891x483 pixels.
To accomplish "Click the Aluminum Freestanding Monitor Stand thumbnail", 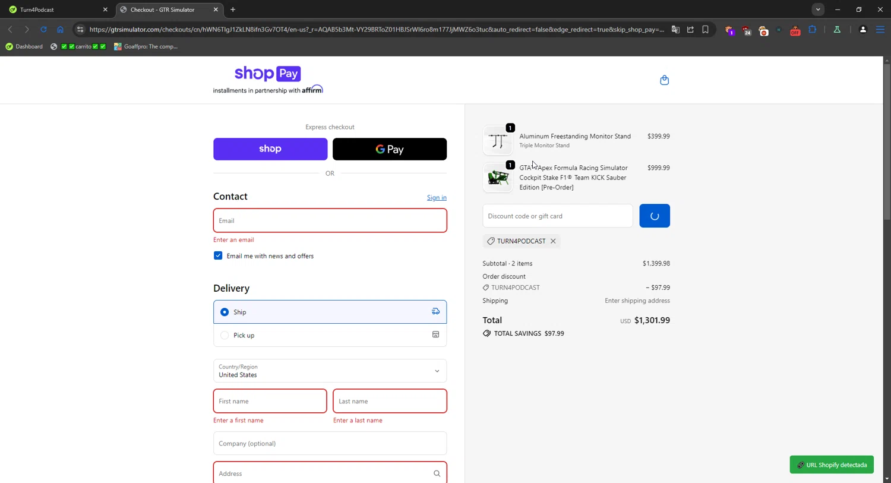I will click(498, 141).
